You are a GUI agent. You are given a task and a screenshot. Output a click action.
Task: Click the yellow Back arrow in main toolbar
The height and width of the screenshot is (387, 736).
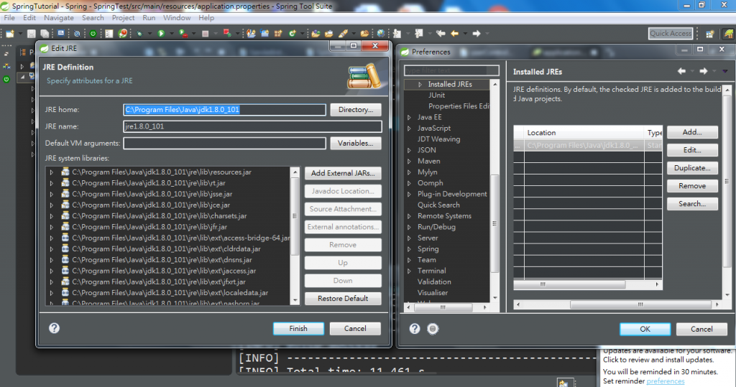tap(454, 33)
